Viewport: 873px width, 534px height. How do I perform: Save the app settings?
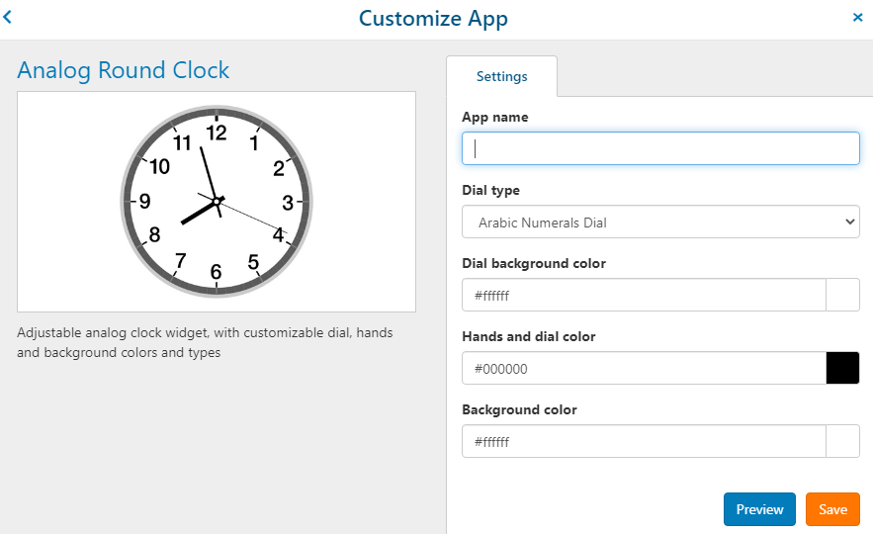pyautogui.click(x=832, y=509)
